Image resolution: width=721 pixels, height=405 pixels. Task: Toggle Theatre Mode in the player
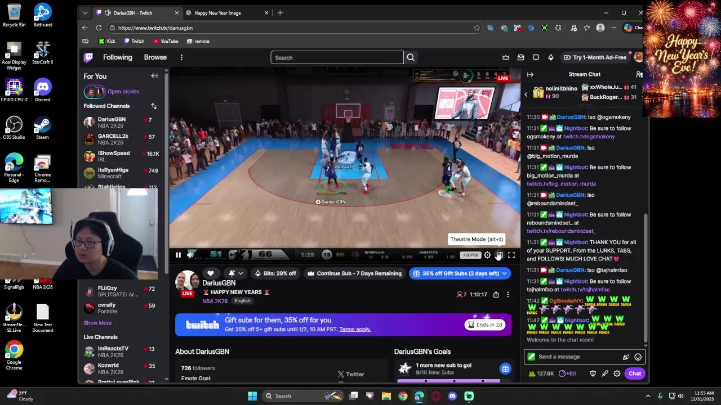(499, 255)
